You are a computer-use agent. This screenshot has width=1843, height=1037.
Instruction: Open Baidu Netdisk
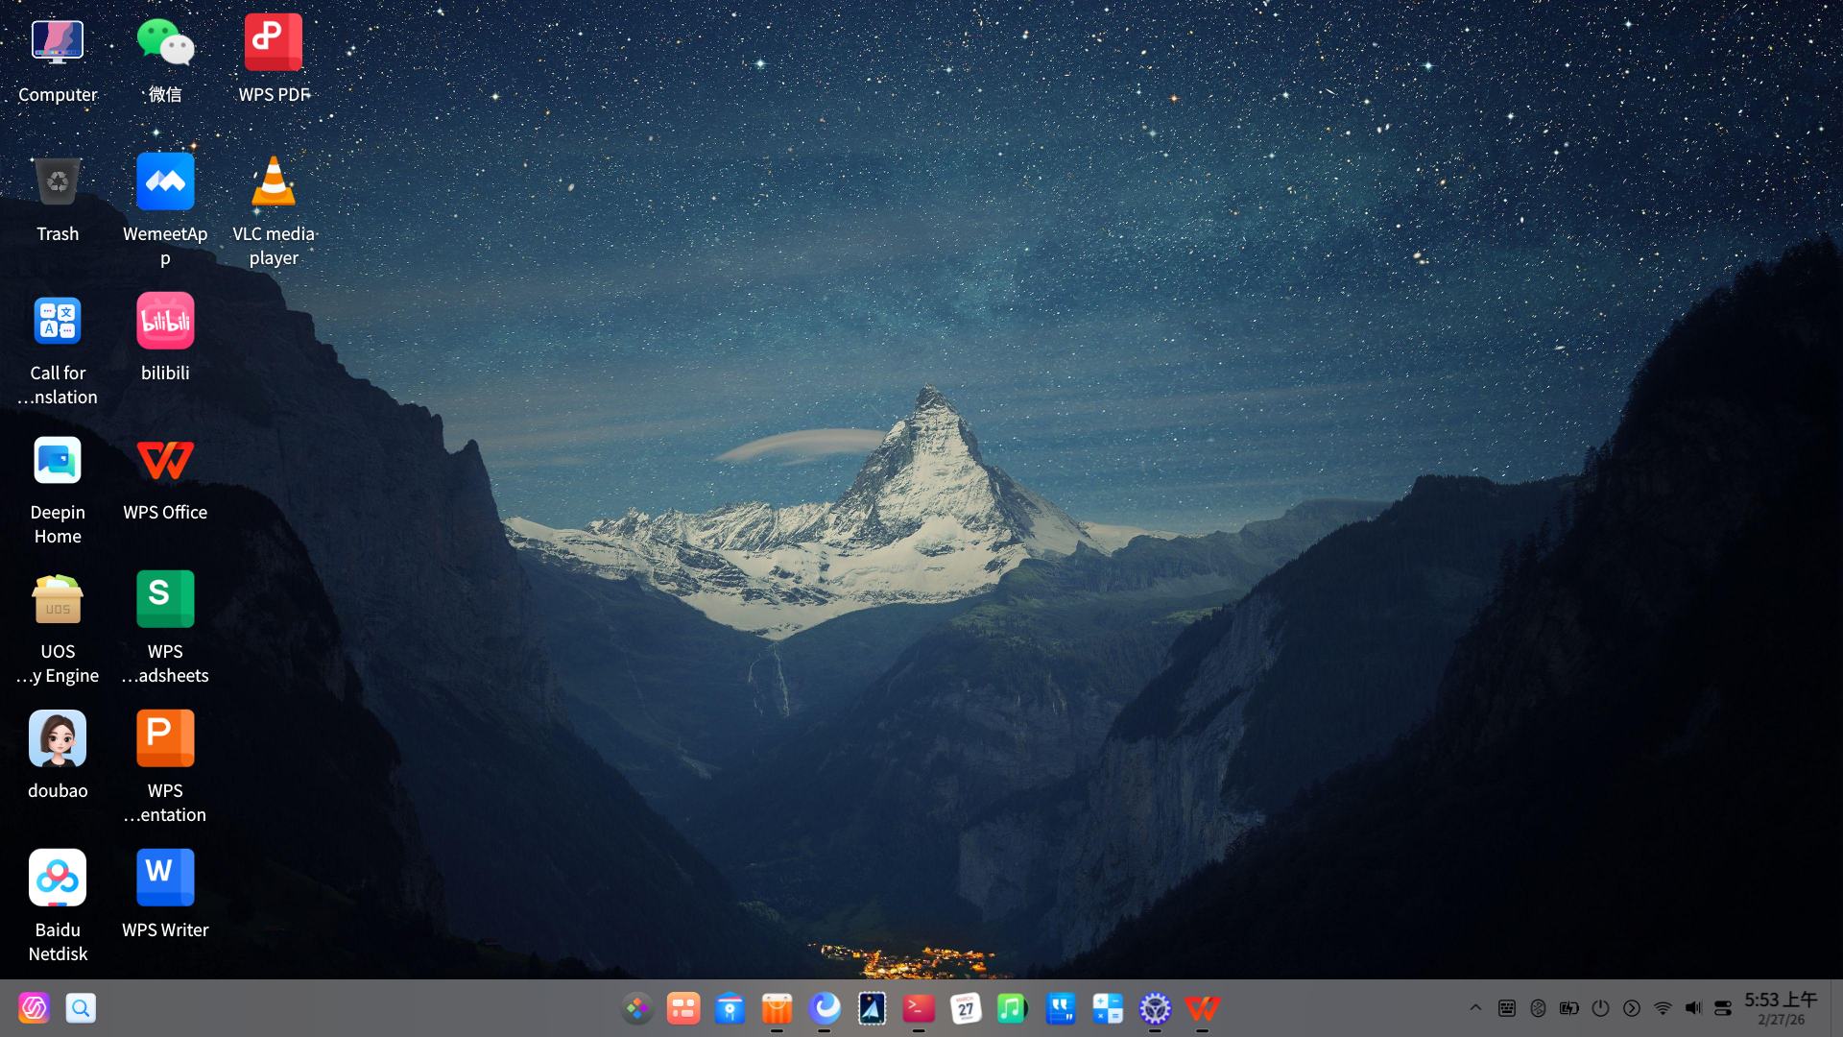[x=58, y=877]
